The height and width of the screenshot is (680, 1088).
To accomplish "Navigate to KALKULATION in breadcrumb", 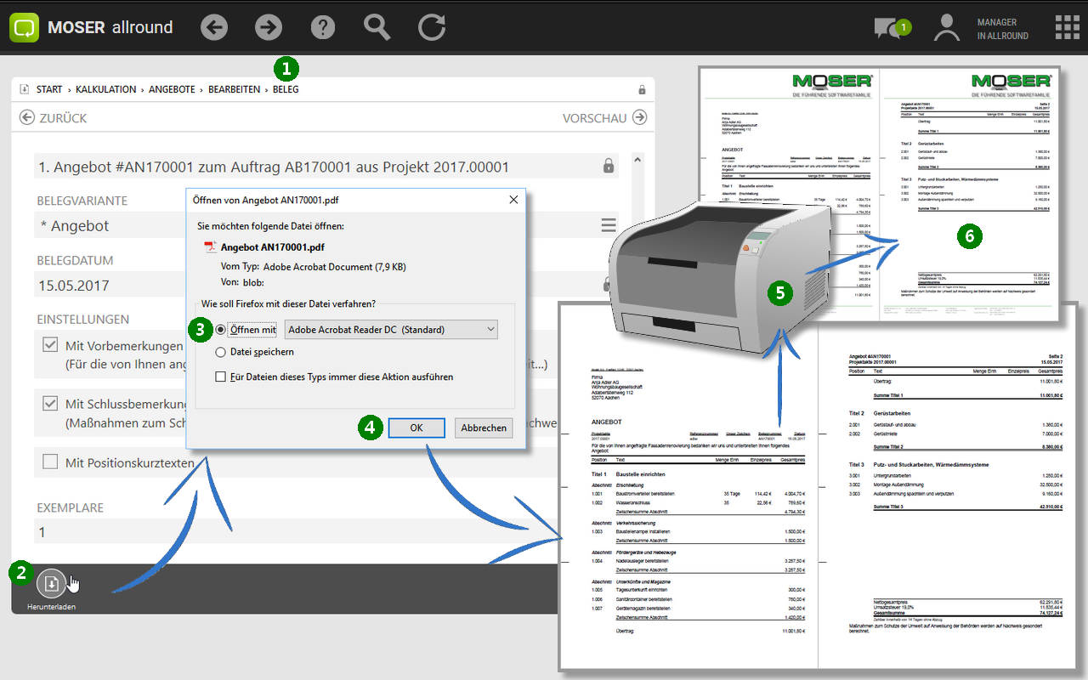I will [x=105, y=89].
